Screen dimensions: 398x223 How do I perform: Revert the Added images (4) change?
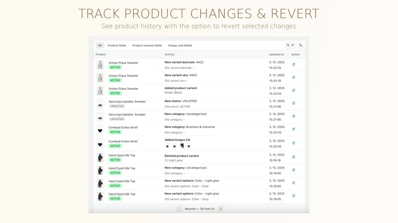click(294, 143)
